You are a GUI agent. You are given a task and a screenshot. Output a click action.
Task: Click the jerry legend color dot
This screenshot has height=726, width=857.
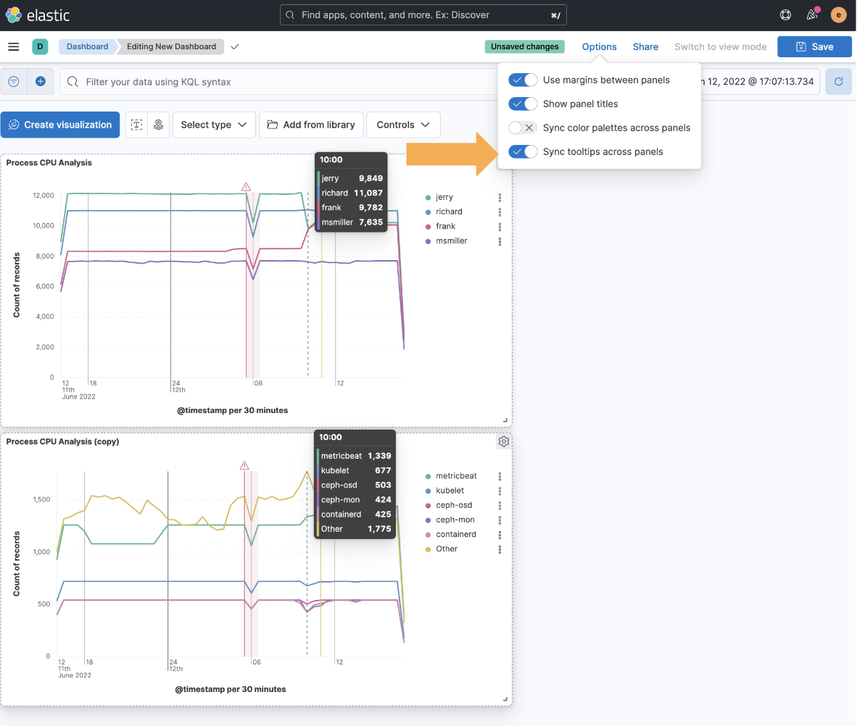[x=428, y=197]
